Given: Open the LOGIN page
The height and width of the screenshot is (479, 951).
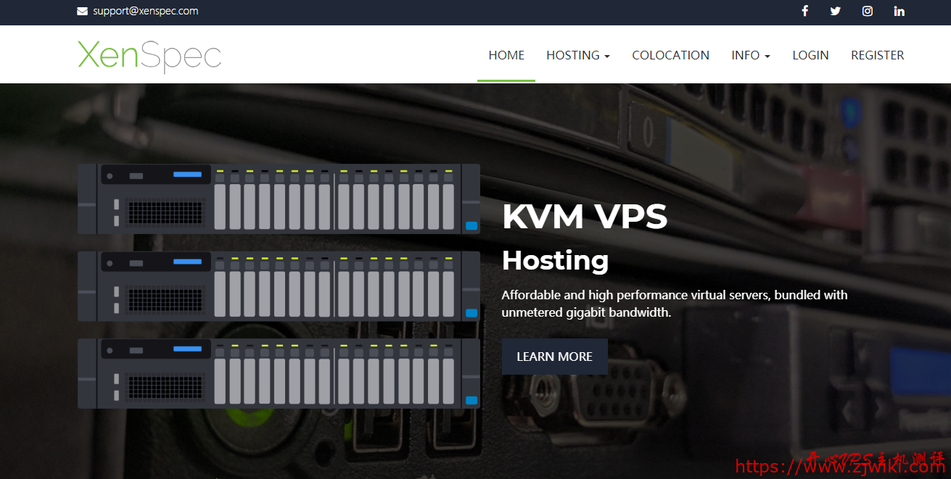Looking at the screenshot, I should pyautogui.click(x=810, y=55).
